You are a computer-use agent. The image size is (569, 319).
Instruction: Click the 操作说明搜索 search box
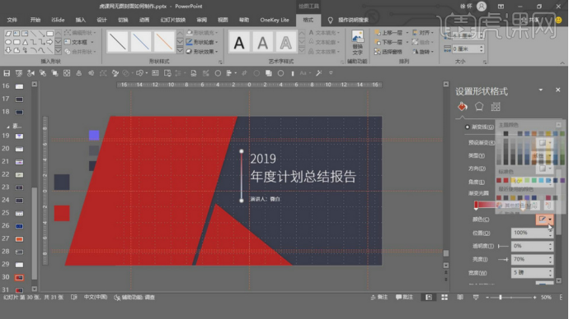point(353,20)
